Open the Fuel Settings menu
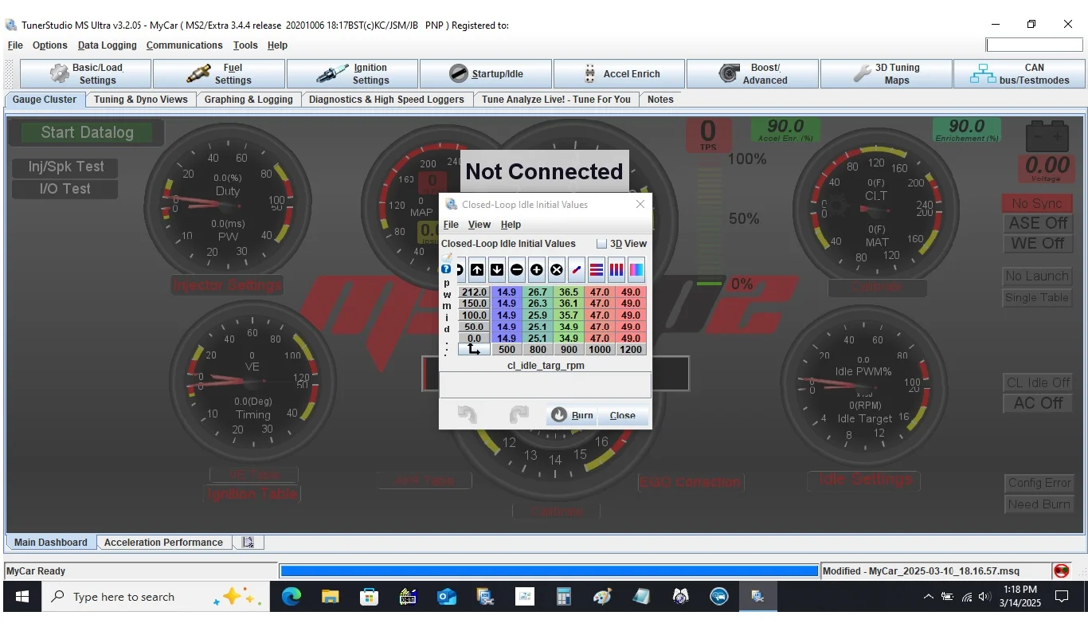The image size is (1088, 643). (219, 74)
